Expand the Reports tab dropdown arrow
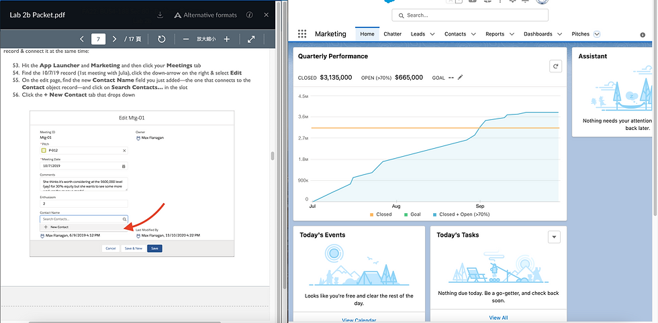 click(512, 34)
